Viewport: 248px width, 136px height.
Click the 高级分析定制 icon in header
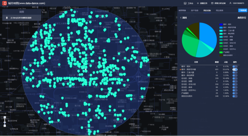click(212, 3)
